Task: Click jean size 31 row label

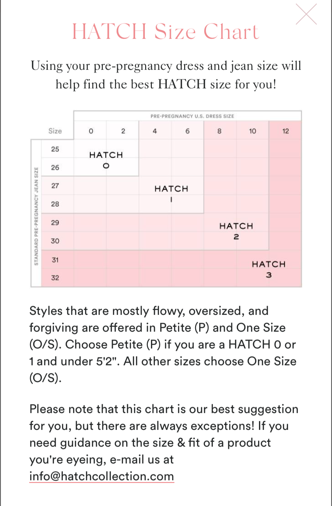Action: (x=55, y=260)
